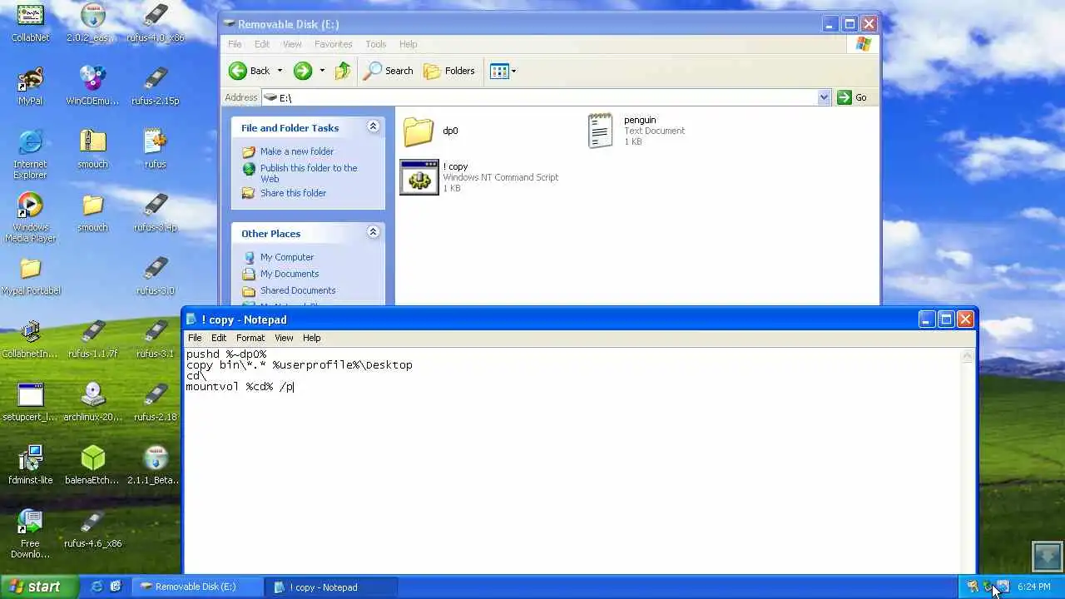Select the setupcert desktop icon
Screen dimensions: 1065x599
pos(31,402)
